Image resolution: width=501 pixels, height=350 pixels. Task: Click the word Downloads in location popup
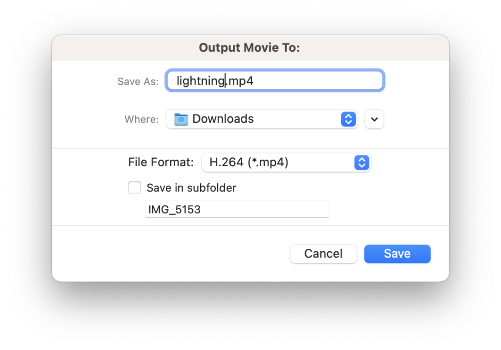click(223, 119)
